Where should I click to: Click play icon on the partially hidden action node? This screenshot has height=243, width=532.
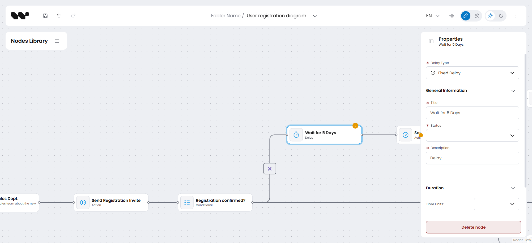click(406, 135)
